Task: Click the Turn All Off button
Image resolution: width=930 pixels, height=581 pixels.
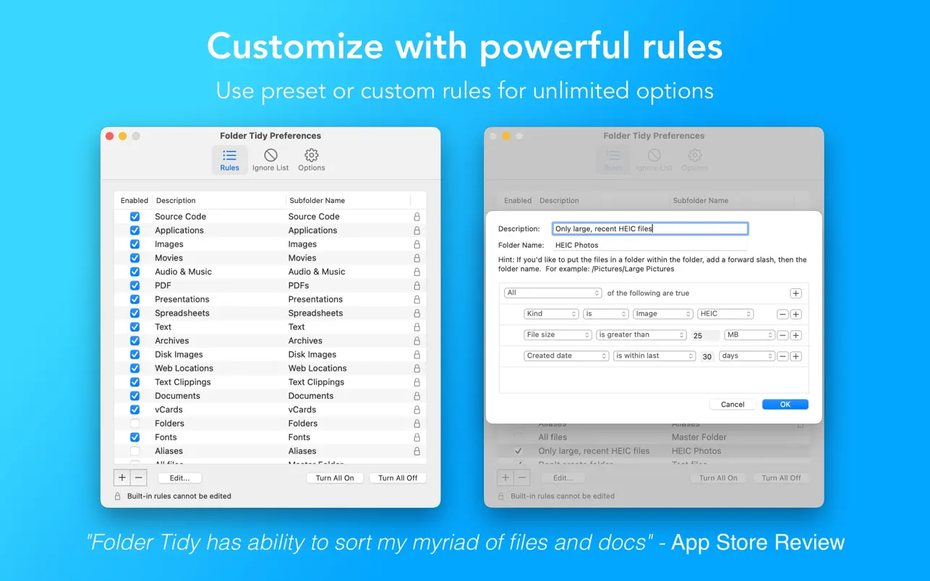Action: pyautogui.click(x=398, y=478)
